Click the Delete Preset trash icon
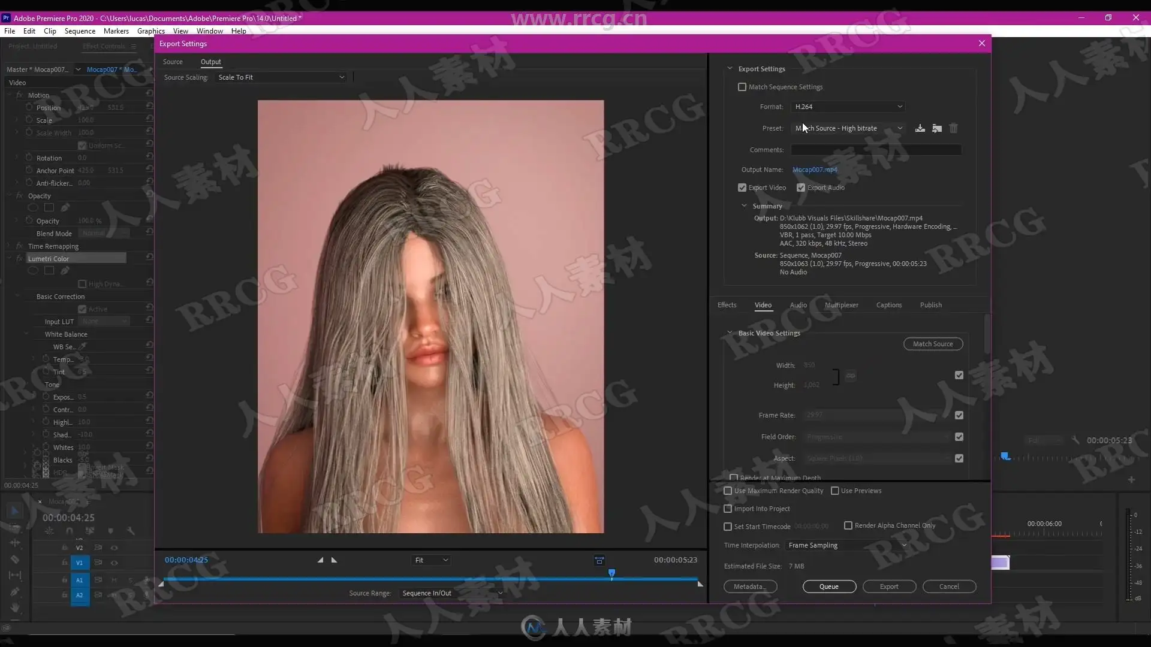 pyautogui.click(x=954, y=128)
